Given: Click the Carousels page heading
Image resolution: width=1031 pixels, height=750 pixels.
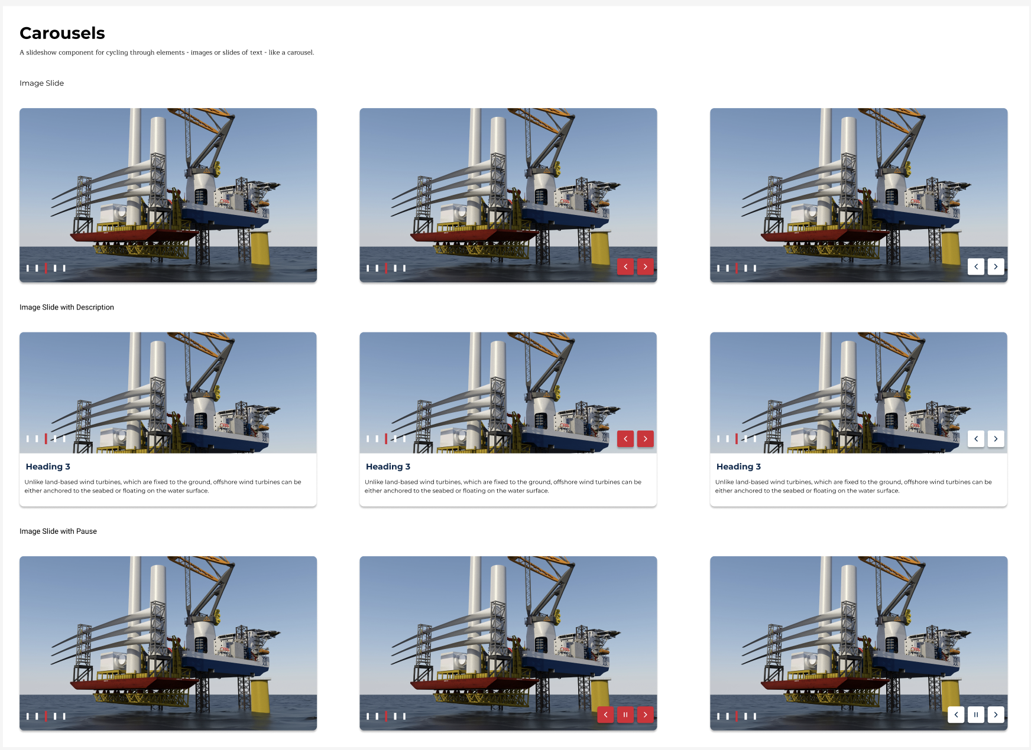Looking at the screenshot, I should click(x=62, y=33).
